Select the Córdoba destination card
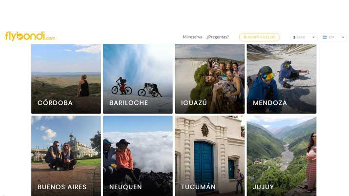This screenshot has width=349, height=196. coord(66,79)
